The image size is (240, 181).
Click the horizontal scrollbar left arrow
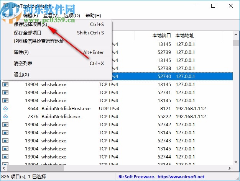point(4,168)
